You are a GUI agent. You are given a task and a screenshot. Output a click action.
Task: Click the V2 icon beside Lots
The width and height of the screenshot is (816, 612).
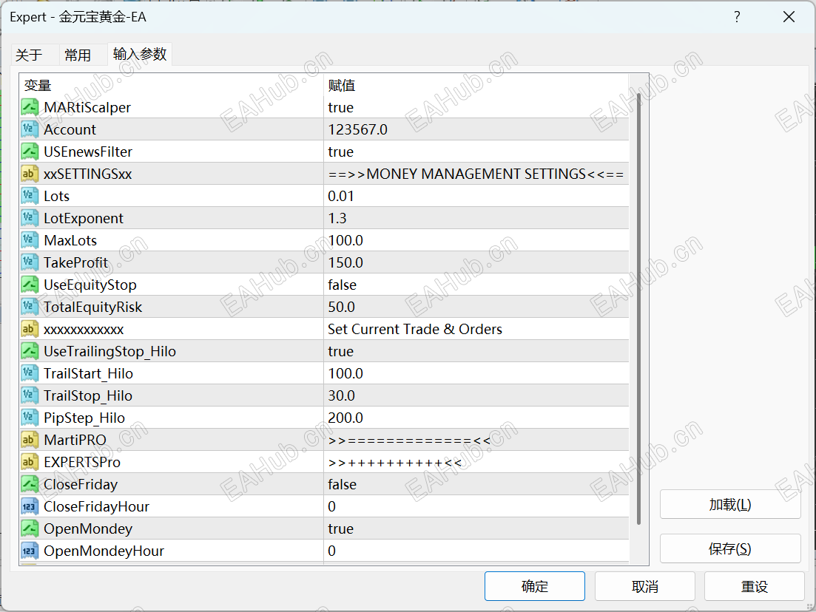tap(30, 196)
